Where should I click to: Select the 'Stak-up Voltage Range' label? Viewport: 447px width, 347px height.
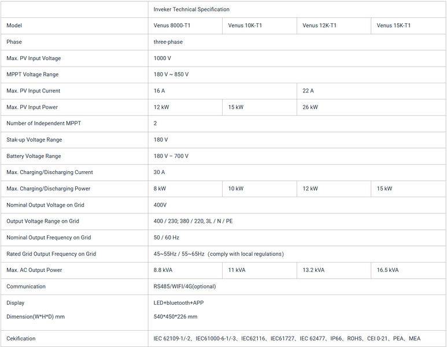[34, 140]
